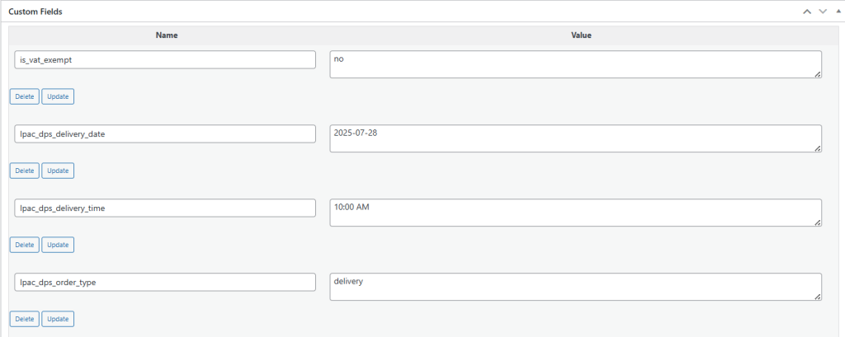845x337 pixels.
Task: Focus the lpac_dps_delivery_date name field
Action: pyautogui.click(x=166, y=133)
